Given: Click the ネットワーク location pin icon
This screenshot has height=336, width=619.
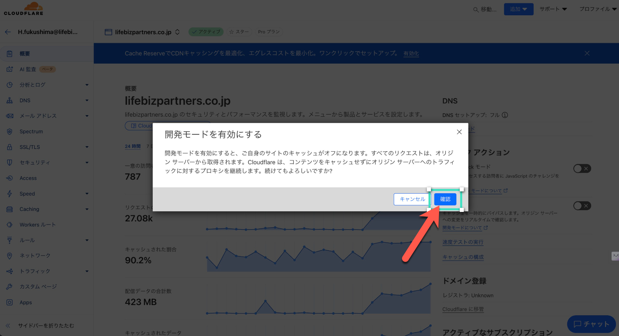Looking at the screenshot, I should [10, 256].
